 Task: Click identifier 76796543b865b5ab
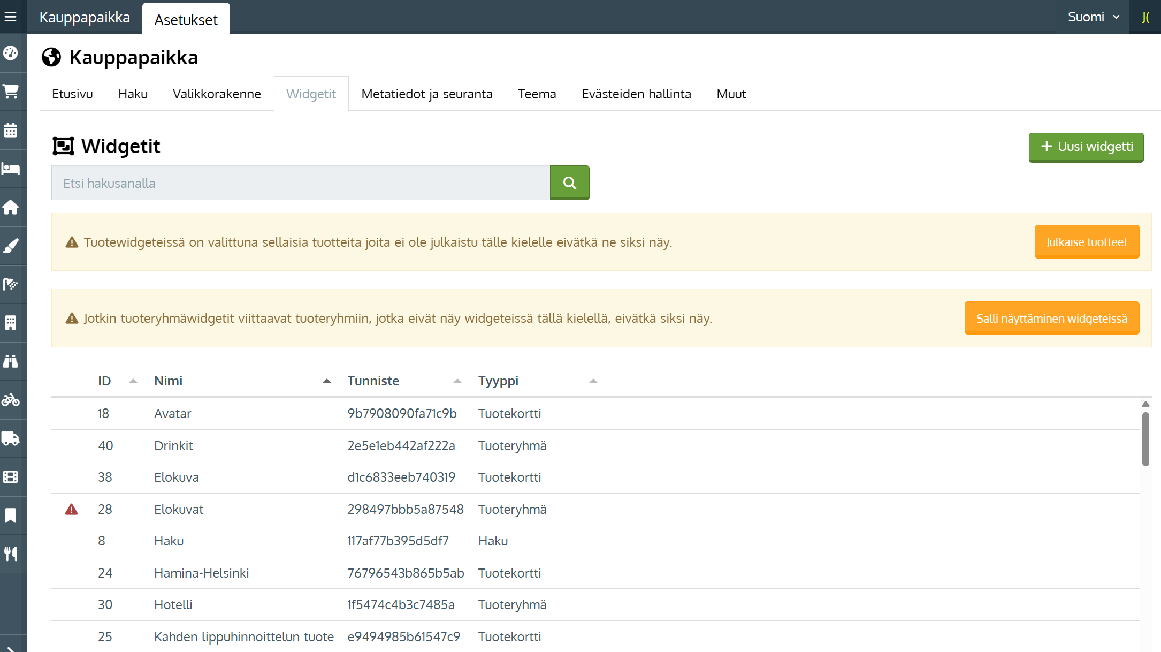(x=406, y=573)
